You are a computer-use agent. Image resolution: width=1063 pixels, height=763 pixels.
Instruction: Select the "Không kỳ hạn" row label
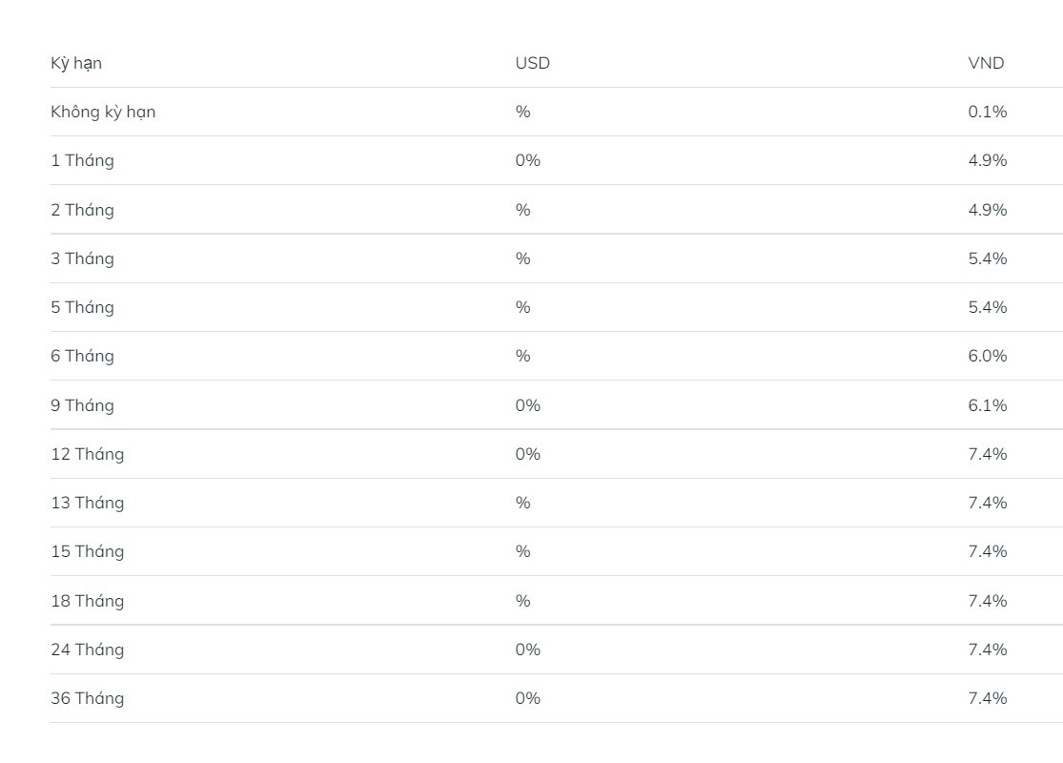point(103,113)
